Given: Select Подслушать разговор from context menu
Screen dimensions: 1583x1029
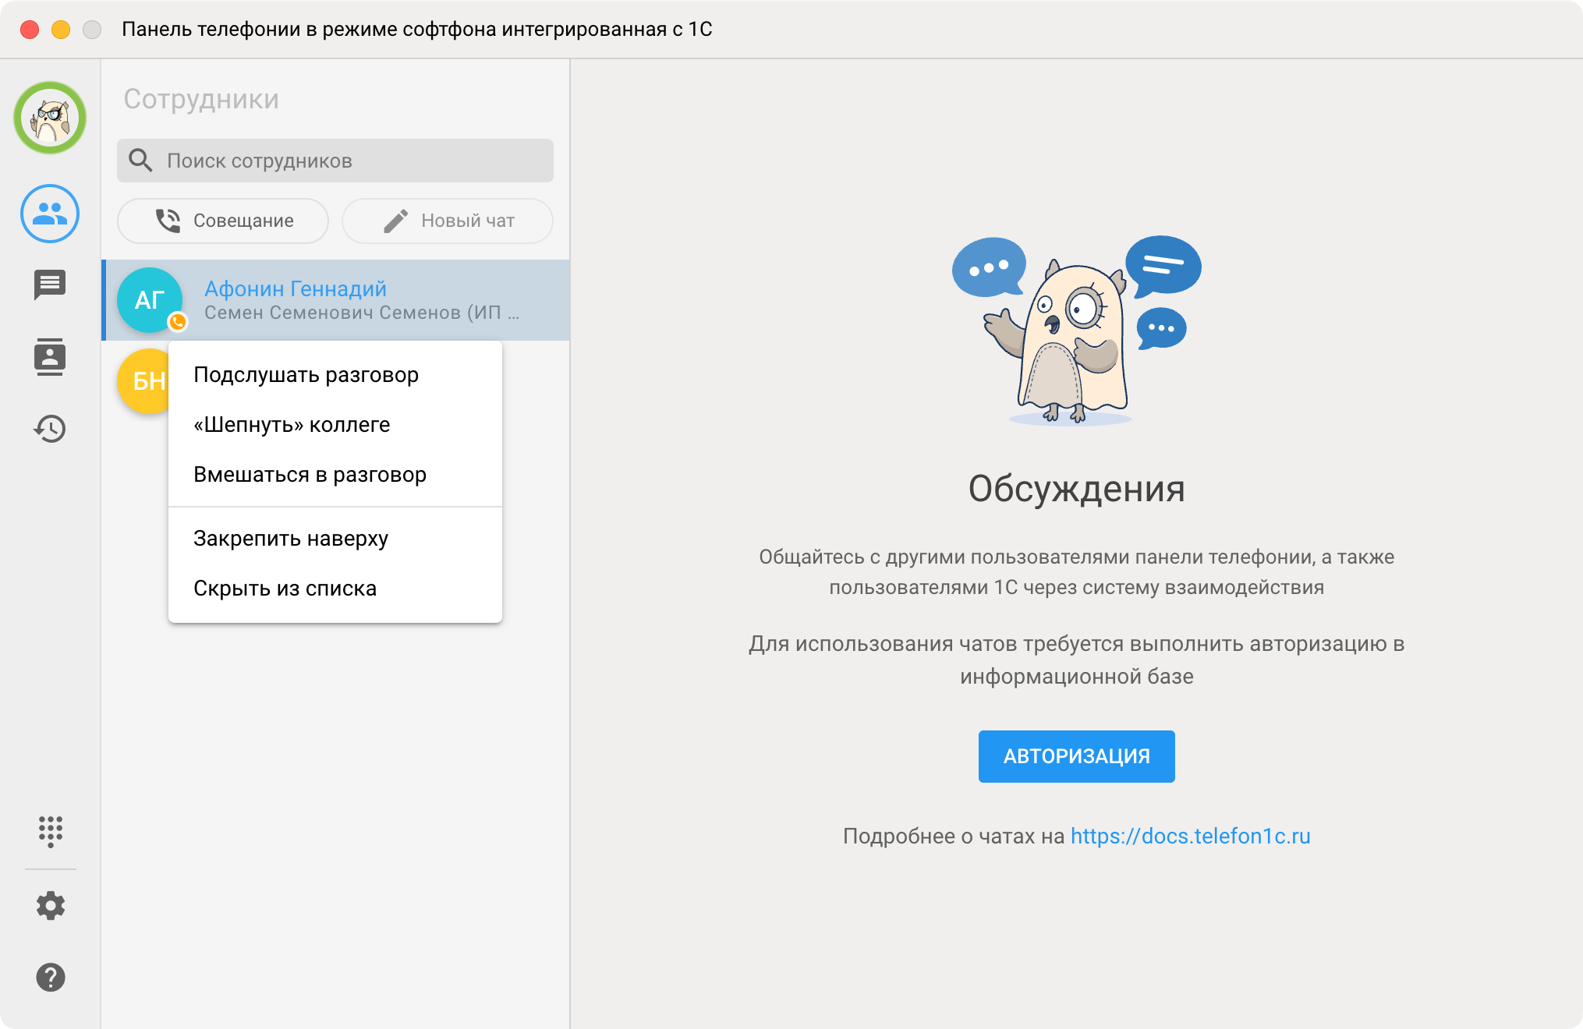Looking at the screenshot, I should click(x=335, y=375).
